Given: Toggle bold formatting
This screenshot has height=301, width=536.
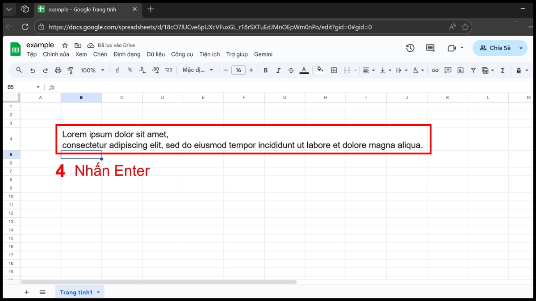Looking at the screenshot, I should tap(265, 70).
